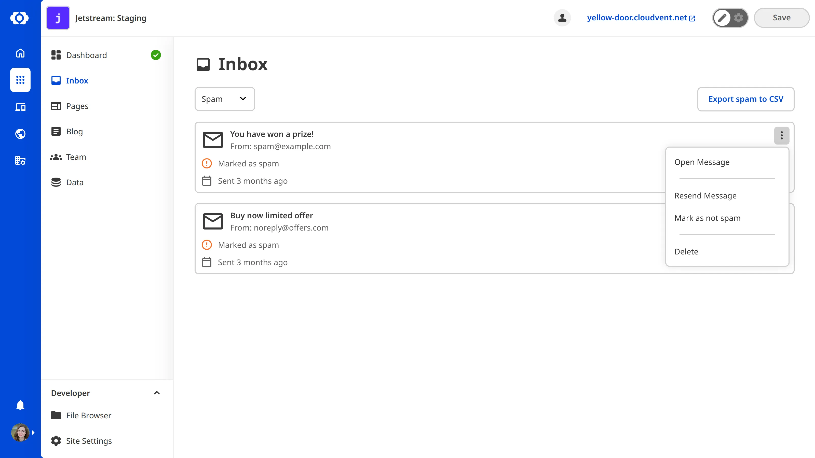Switch to editing mode with the pencil toggle
This screenshot has height=458, width=815.
(722, 18)
